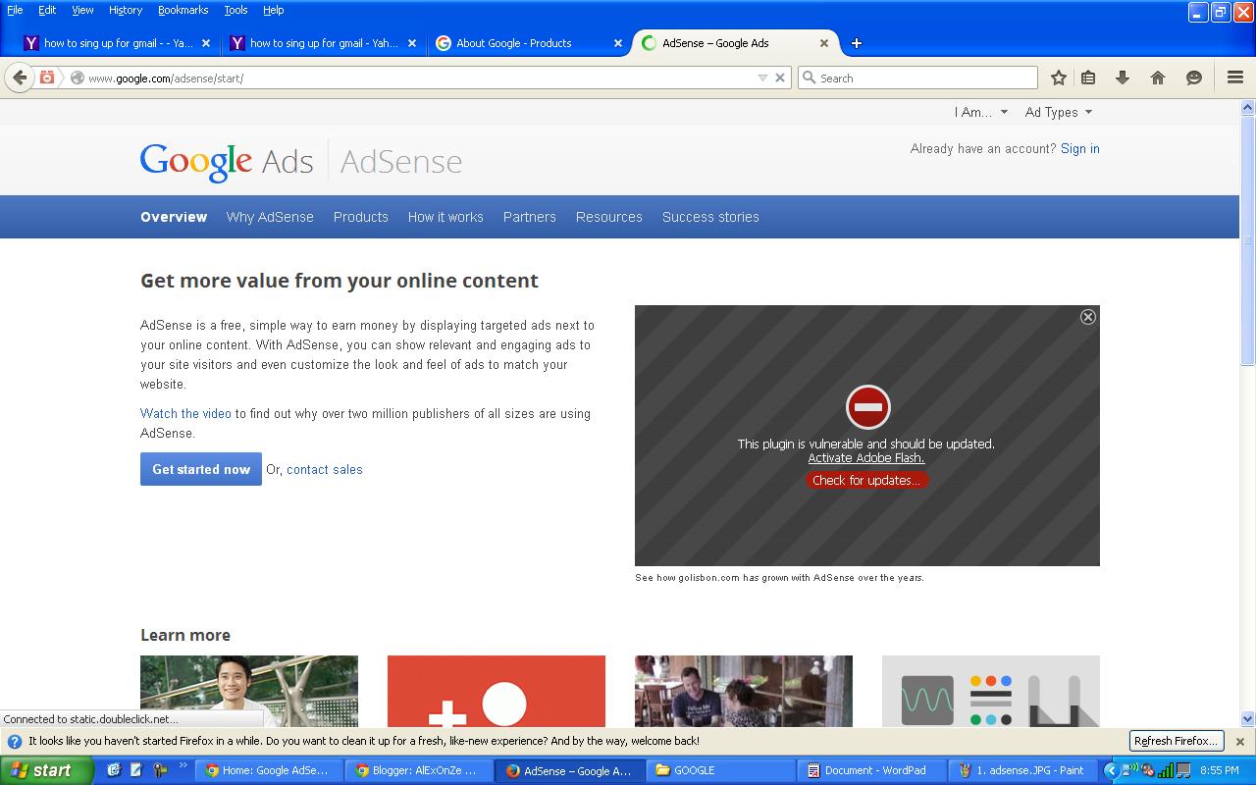
Task: Click the Google Ads logo
Action: [x=227, y=162]
